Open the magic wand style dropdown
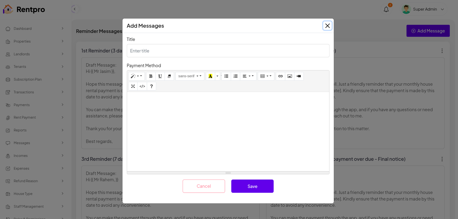458x219 pixels. click(136, 76)
